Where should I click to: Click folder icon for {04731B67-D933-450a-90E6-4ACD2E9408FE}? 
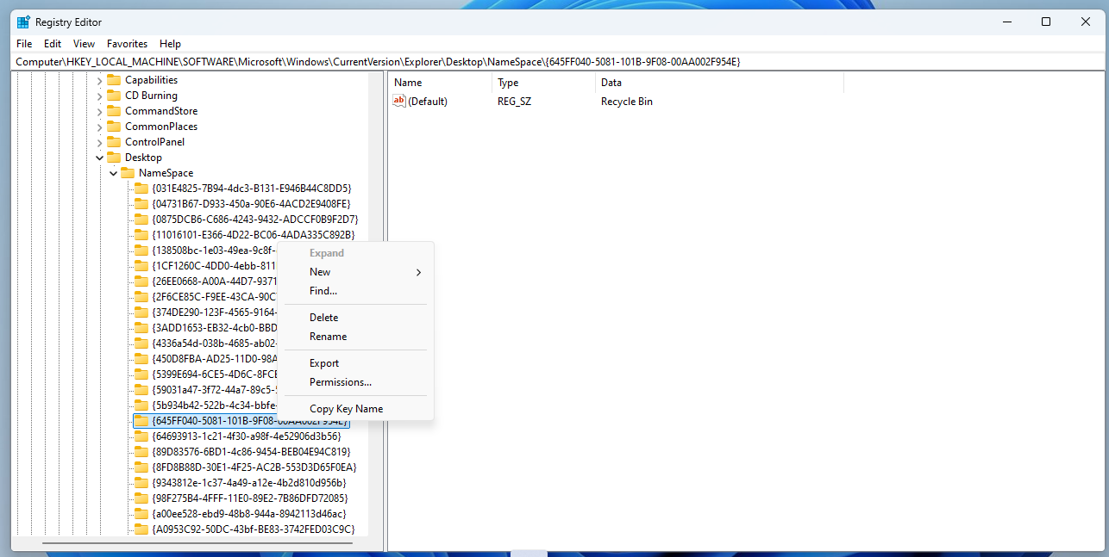pos(141,204)
